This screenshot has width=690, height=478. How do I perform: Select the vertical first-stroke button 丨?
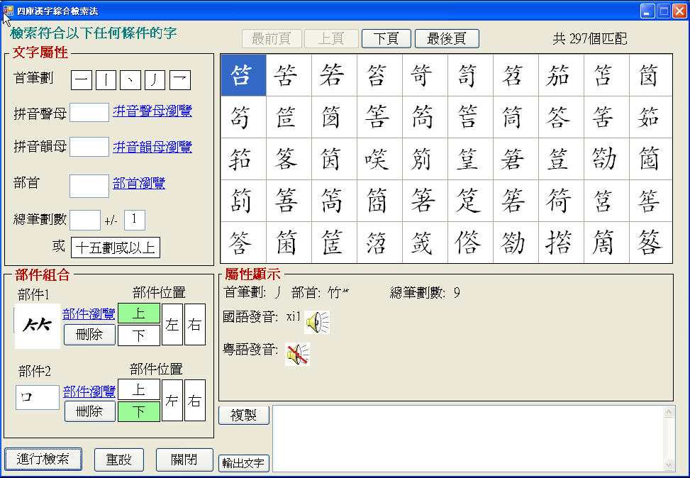click(106, 80)
